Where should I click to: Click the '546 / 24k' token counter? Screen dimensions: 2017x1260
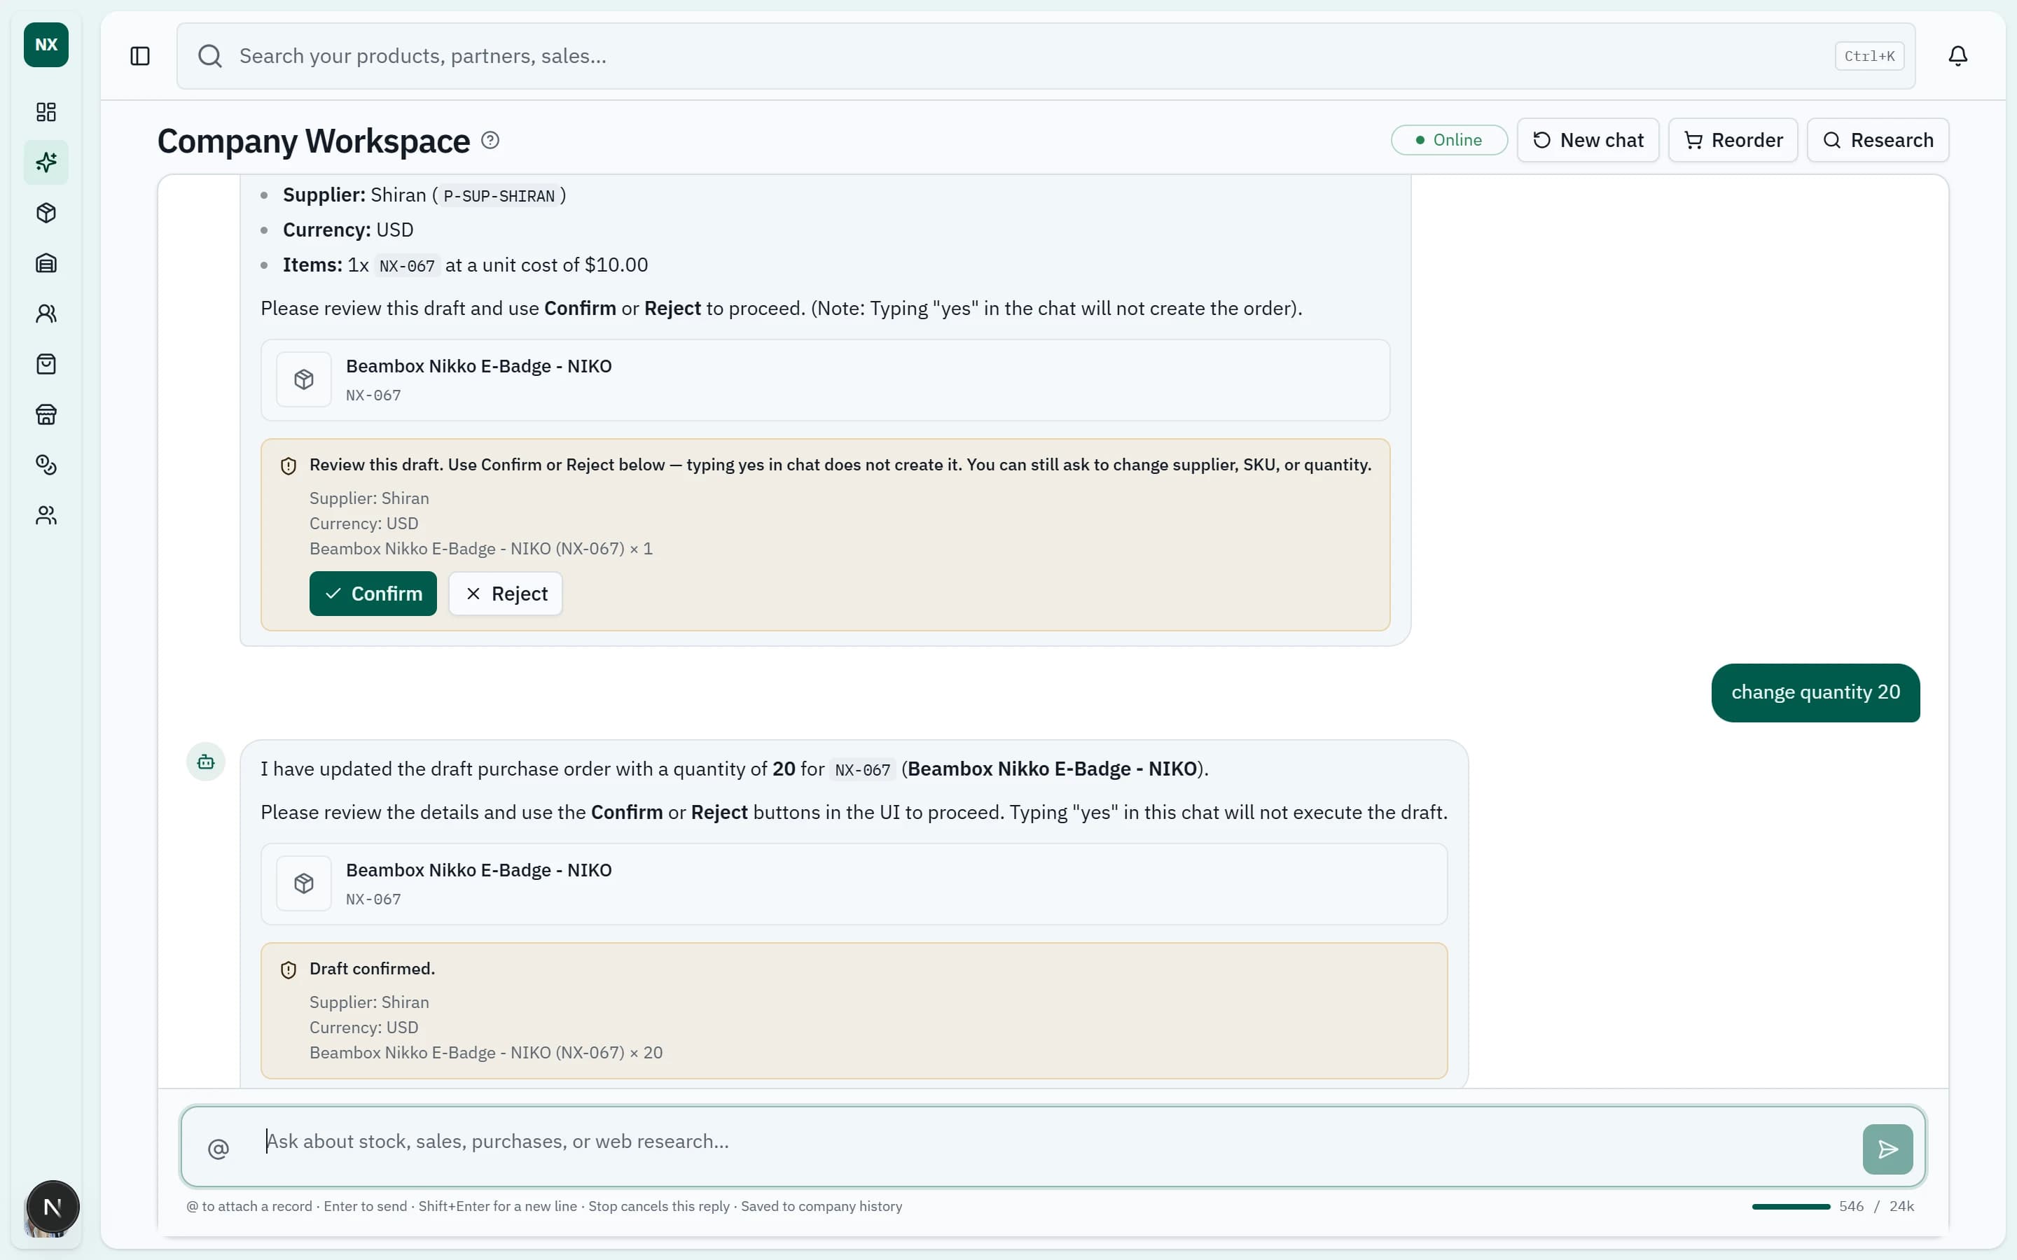(1876, 1207)
